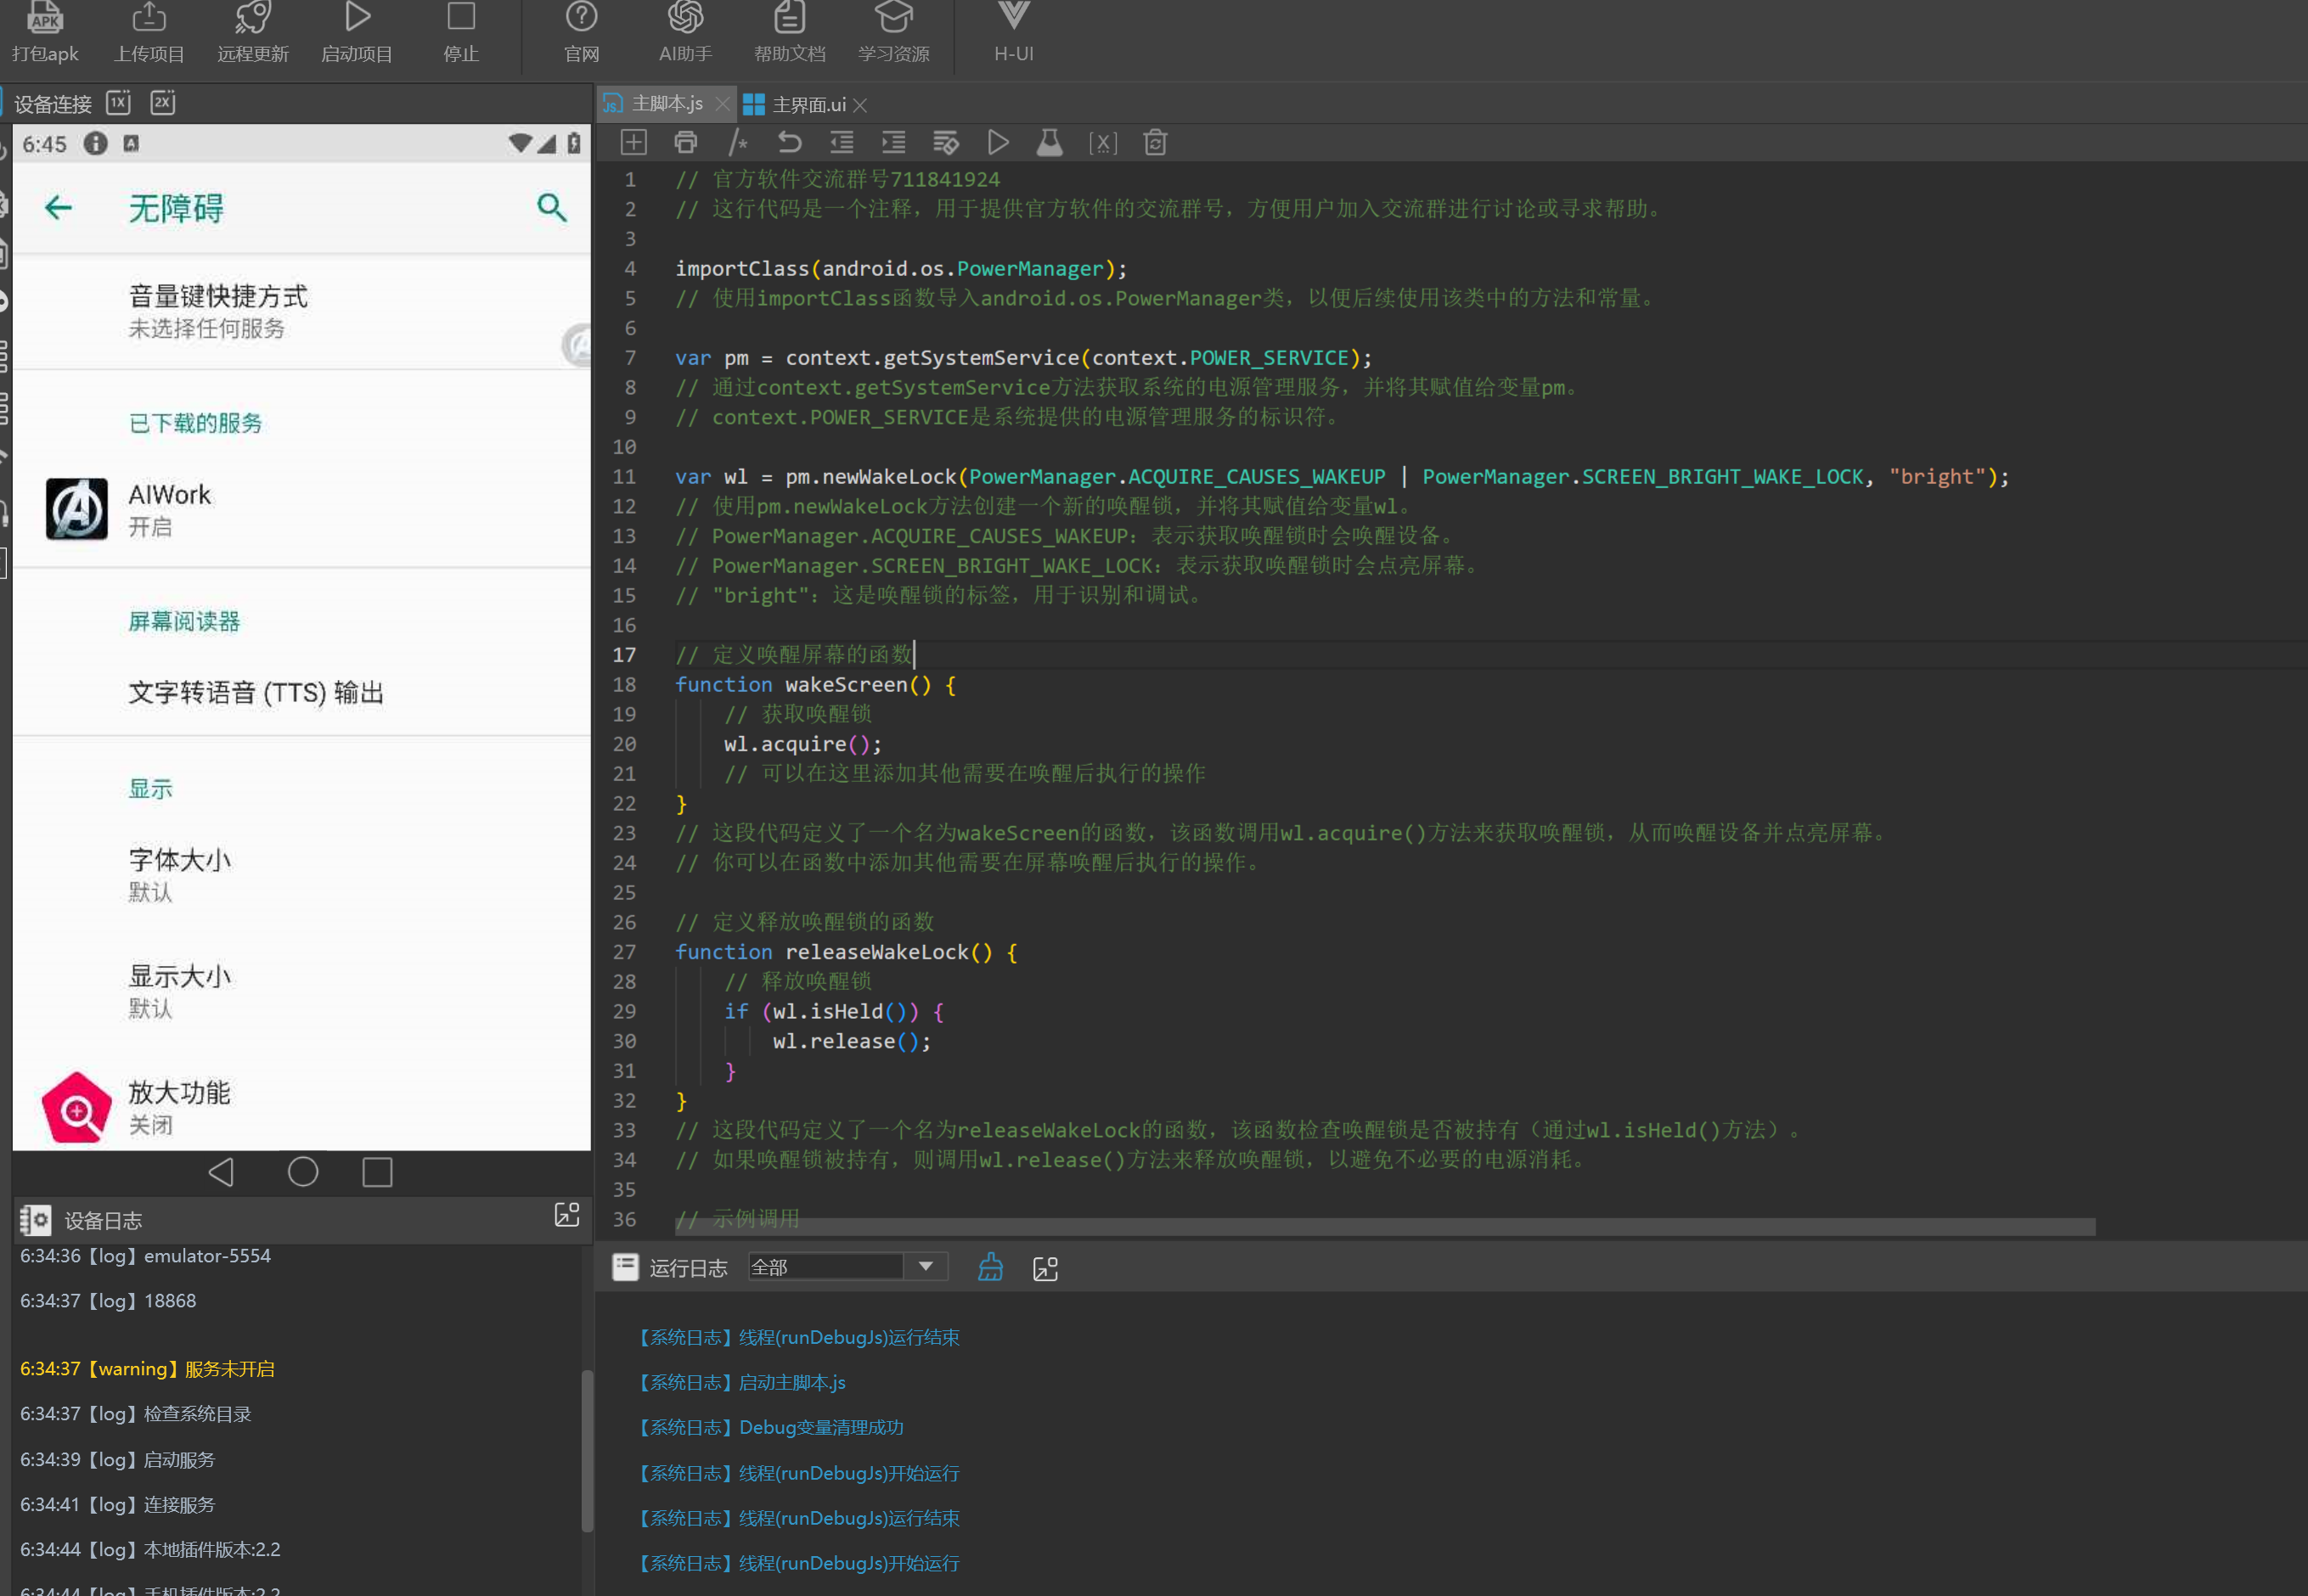The width and height of the screenshot is (2308, 1596).
Task: Open 音量键快捷方式 setting
Action: 301,311
